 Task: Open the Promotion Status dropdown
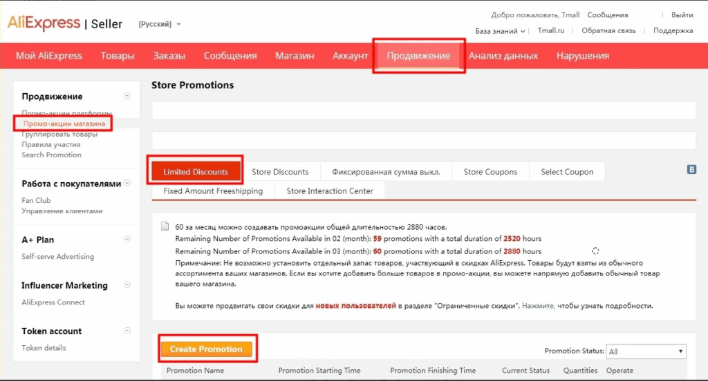pos(645,351)
